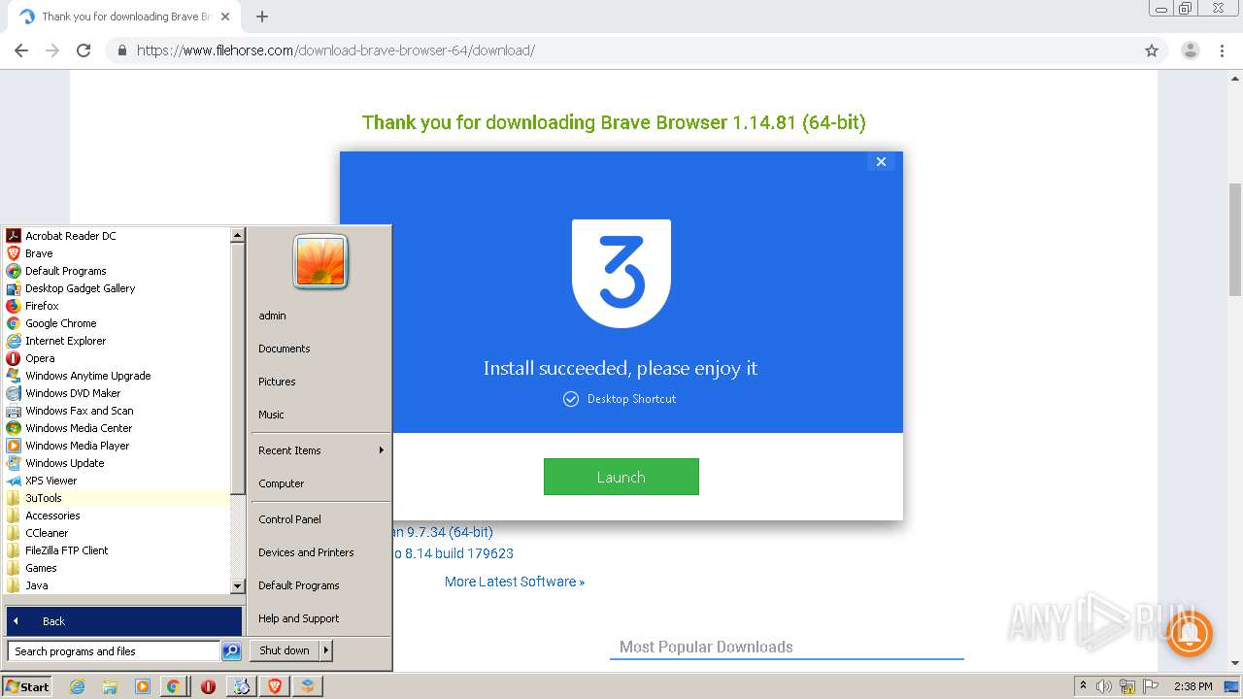Launch Firefox from the Start menu
The width and height of the screenshot is (1243, 699).
(x=117, y=306)
